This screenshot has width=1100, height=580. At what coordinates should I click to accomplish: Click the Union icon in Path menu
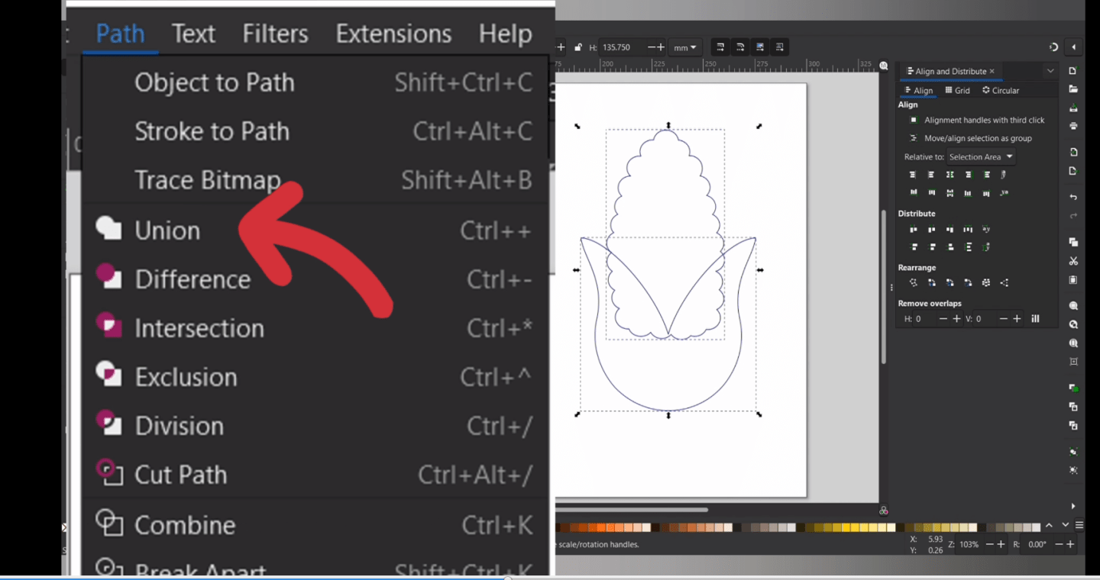coord(108,230)
